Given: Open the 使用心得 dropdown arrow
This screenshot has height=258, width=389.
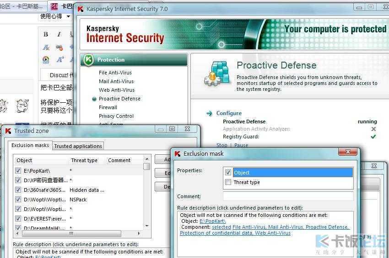Looking at the screenshot, I should [x=68, y=16].
